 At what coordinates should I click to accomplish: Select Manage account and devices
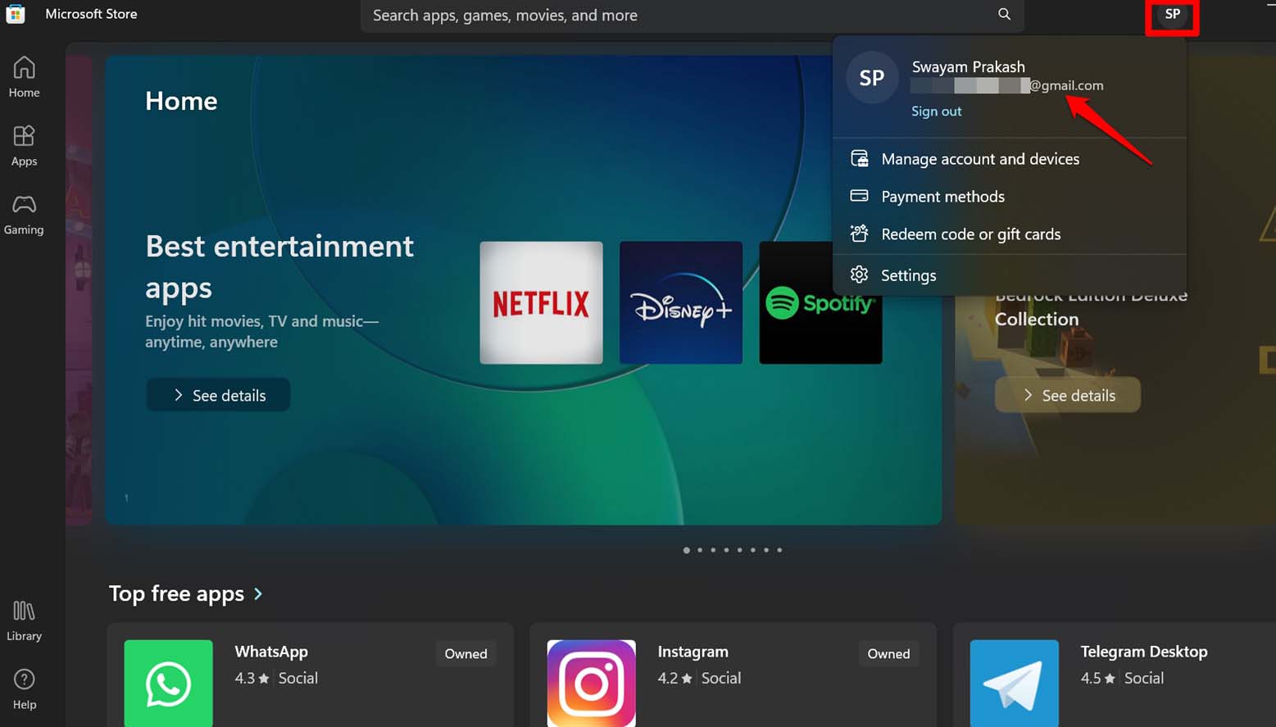[980, 158]
